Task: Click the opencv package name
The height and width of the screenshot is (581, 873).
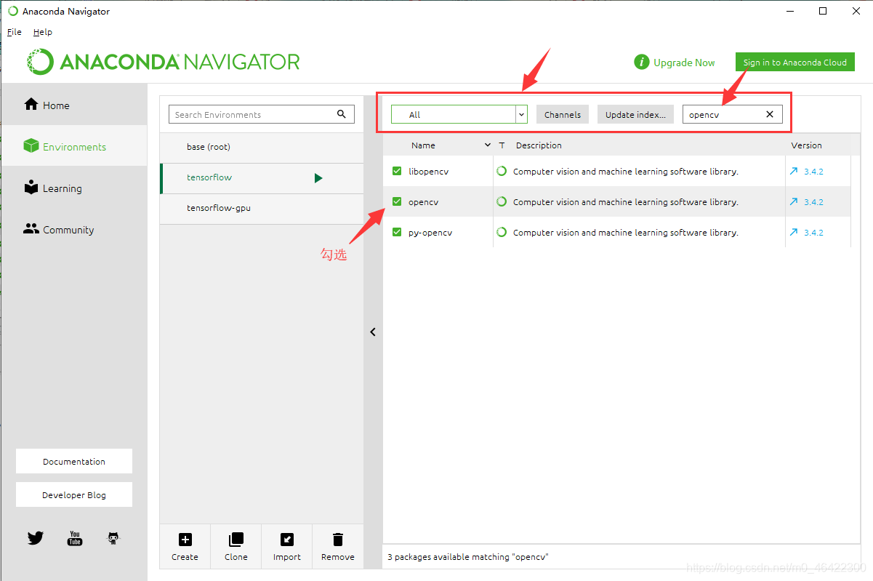Action: 423,202
